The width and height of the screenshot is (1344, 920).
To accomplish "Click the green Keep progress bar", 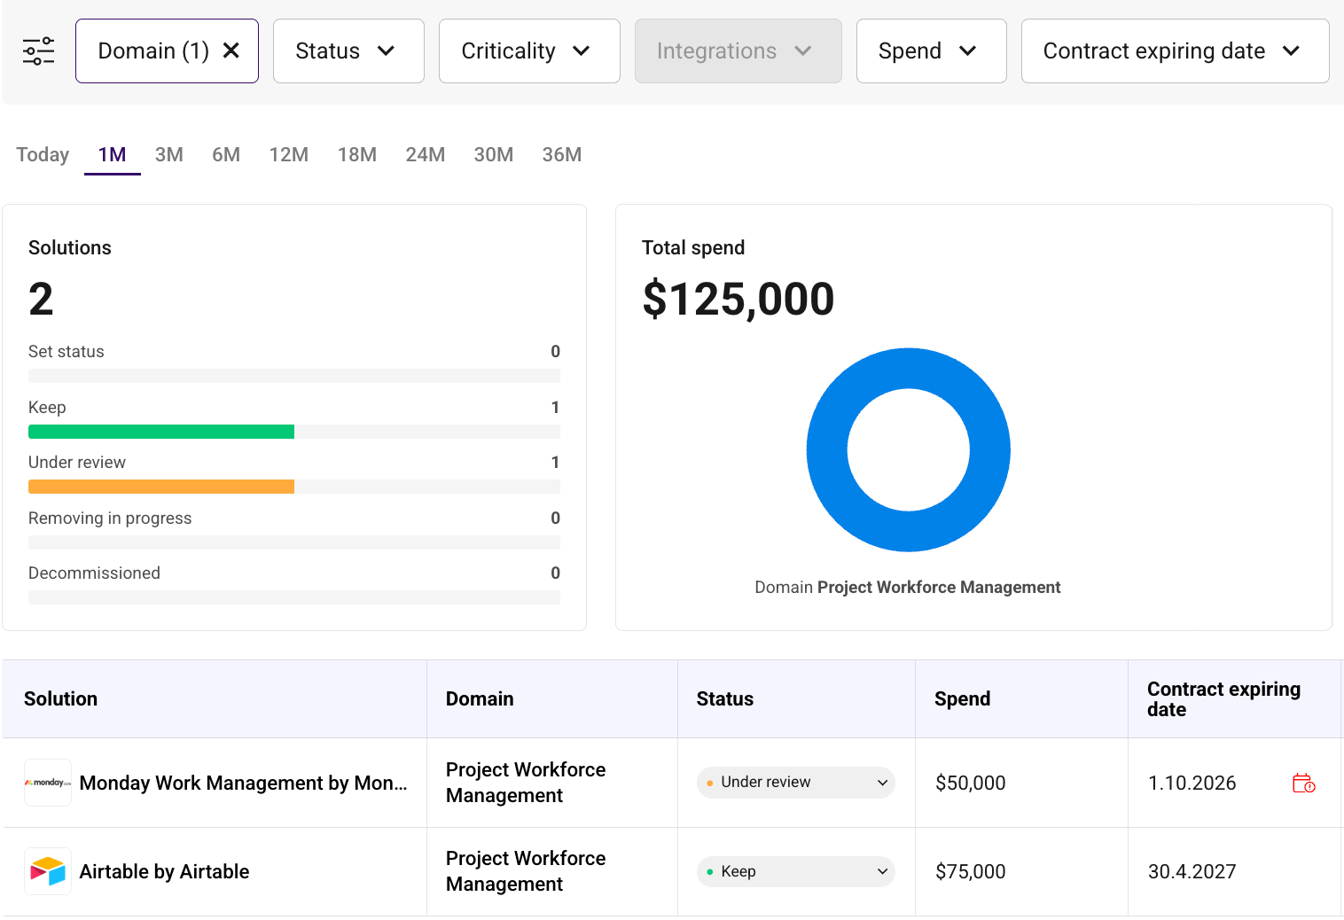I will (x=161, y=432).
